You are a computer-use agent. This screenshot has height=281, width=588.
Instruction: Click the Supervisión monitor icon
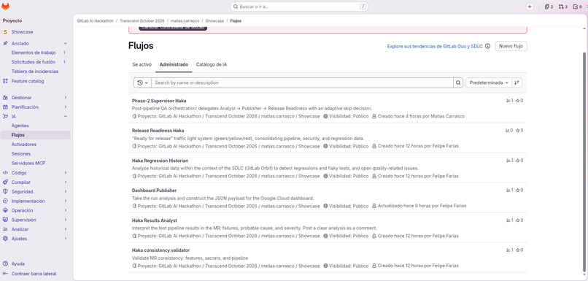click(x=5, y=220)
